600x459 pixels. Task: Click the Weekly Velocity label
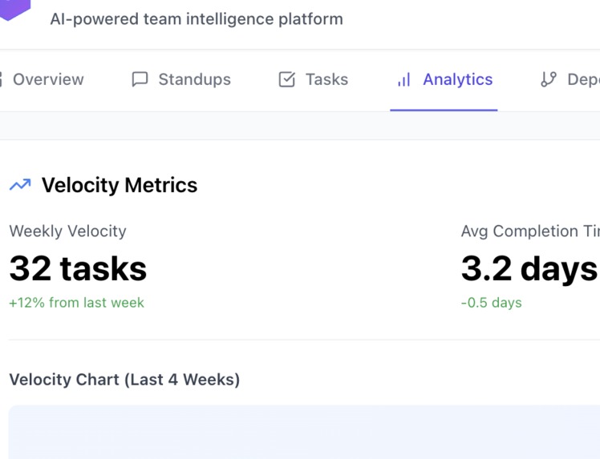(x=68, y=232)
